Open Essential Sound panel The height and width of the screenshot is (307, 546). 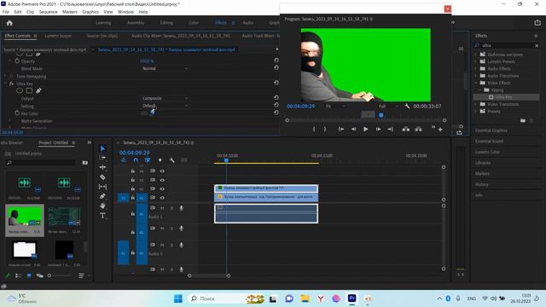click(489, 142)
